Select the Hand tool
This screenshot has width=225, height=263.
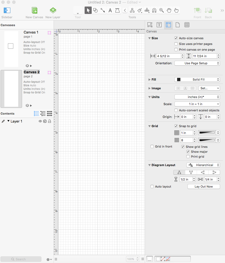click(169, 10)
